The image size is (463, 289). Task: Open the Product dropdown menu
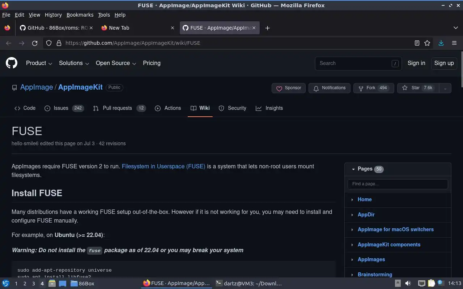(39, 63)
